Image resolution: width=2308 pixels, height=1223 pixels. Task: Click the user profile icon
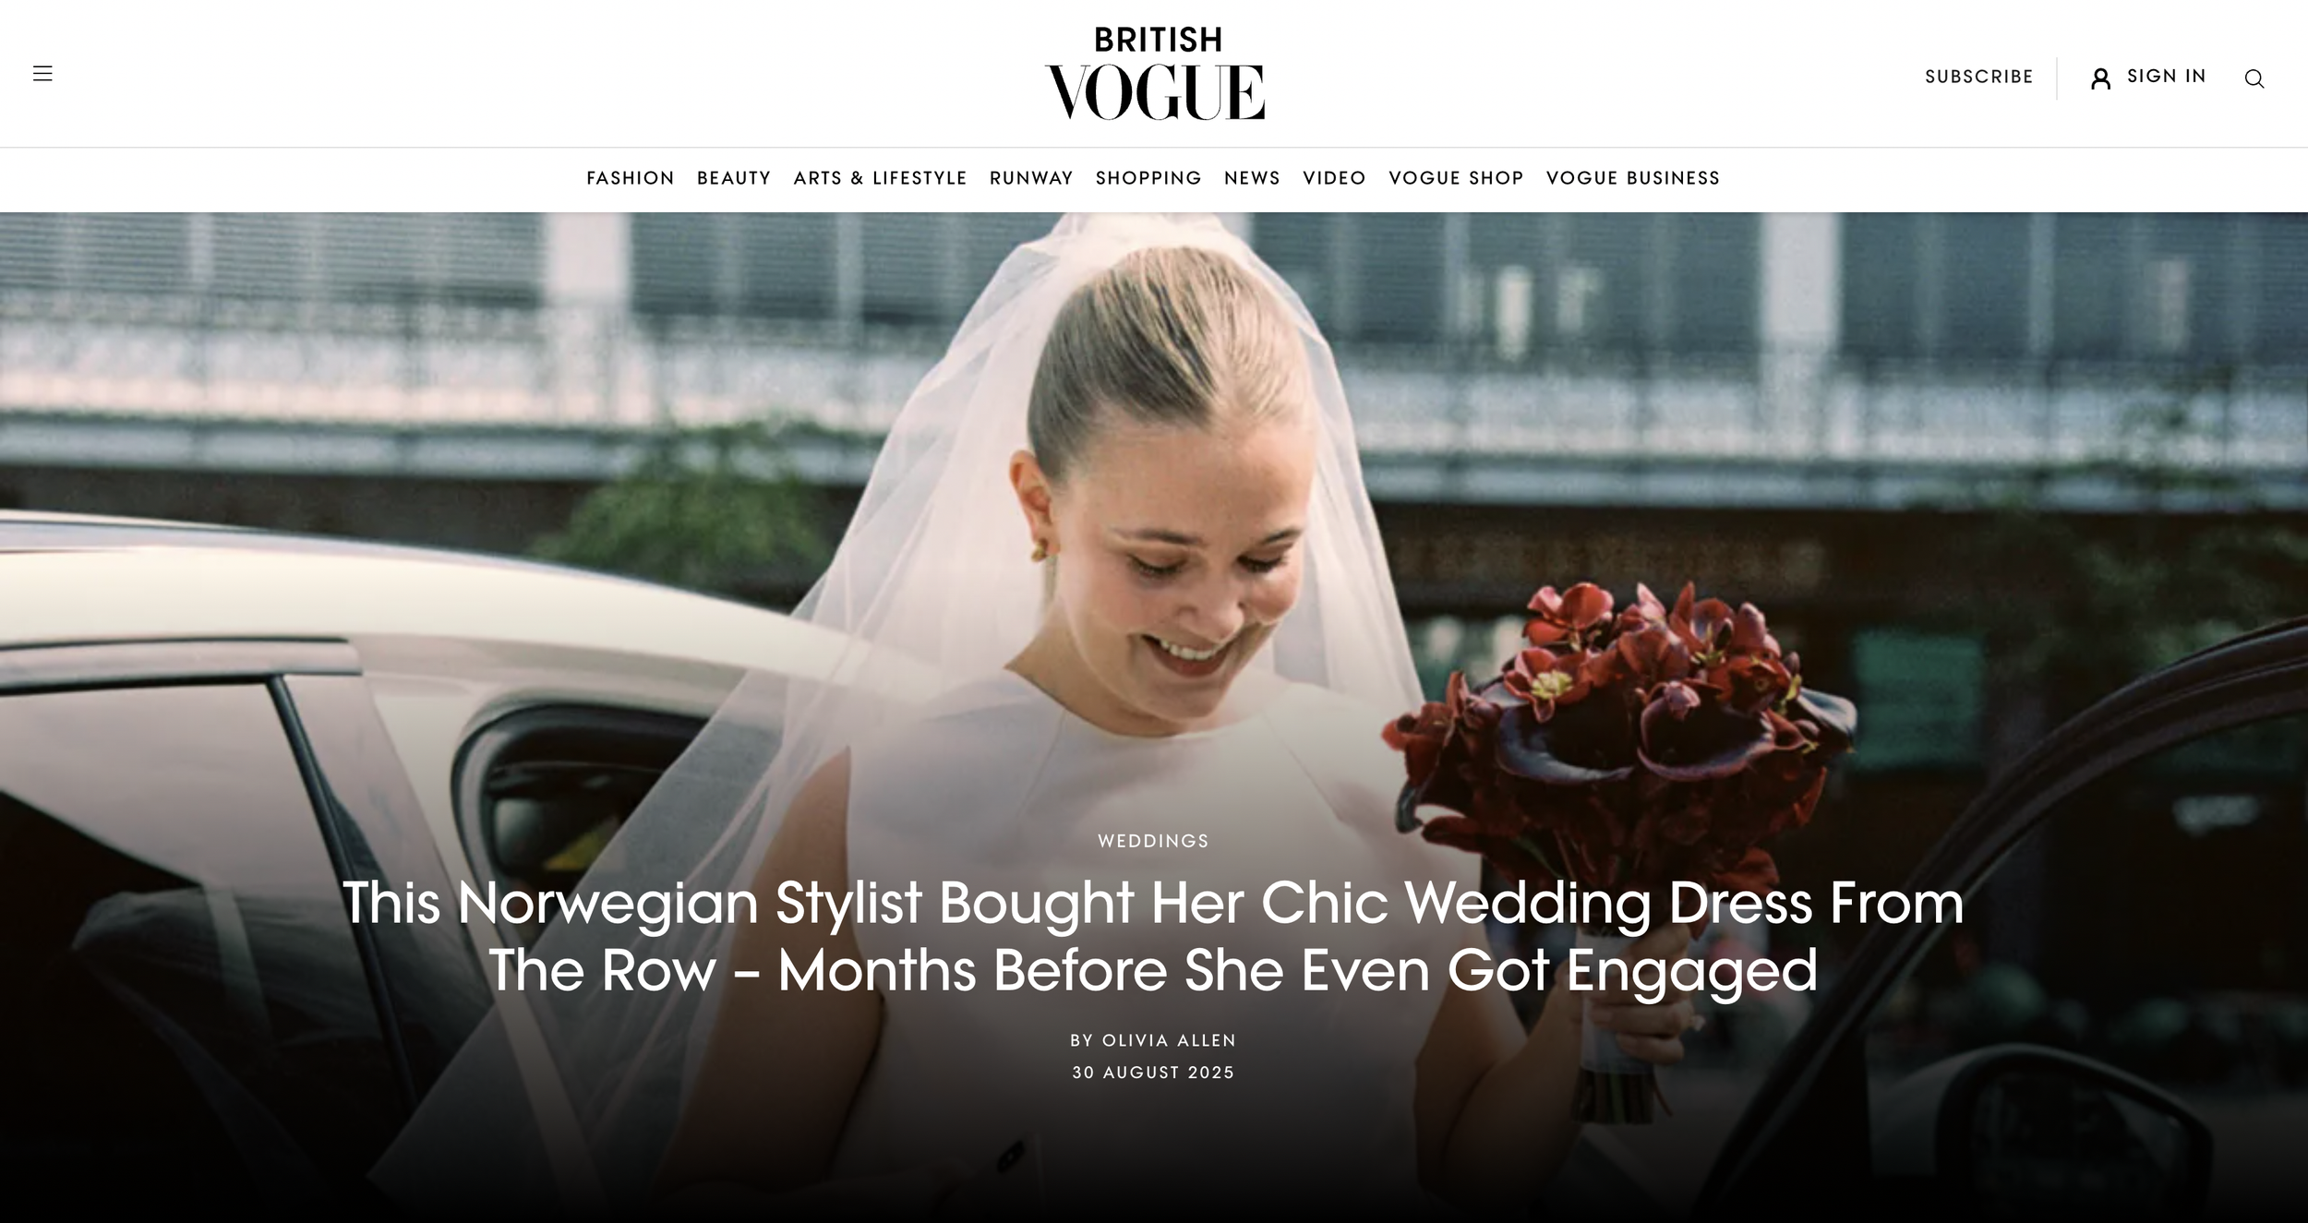pyautogui.click(x=2100, y=78)
